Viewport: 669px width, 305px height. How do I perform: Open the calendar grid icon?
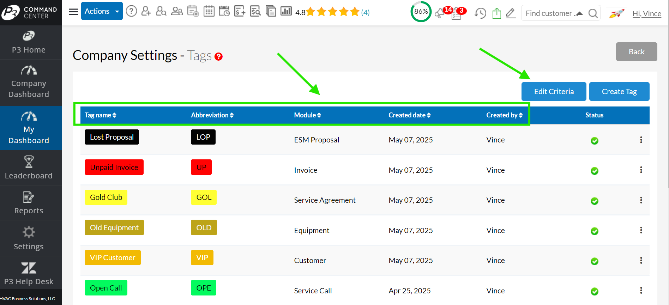(x=209, y=12)
